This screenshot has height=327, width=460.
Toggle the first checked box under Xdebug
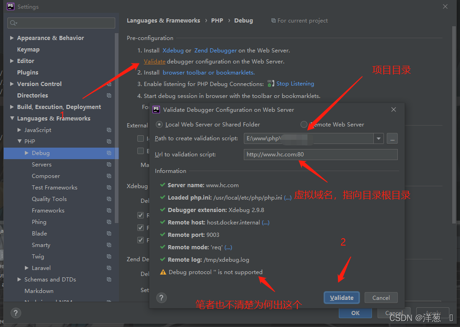tap(141, 215)
